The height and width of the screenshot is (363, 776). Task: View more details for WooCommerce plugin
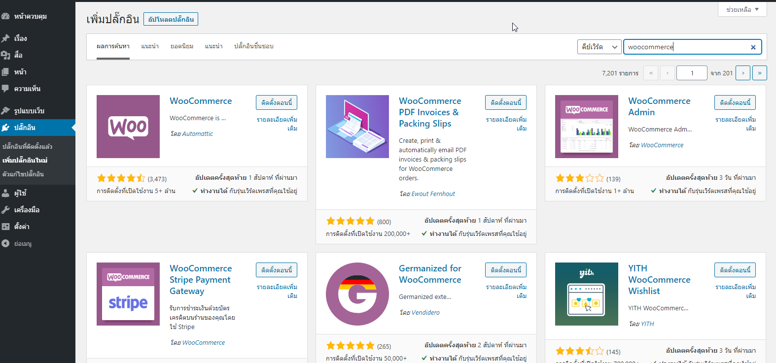pyautogui.click(x=277, y=124)
